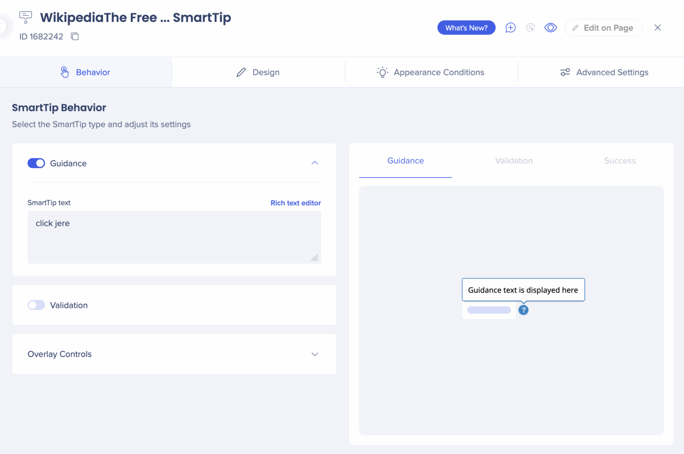Enable the Validation toggle
The width and height of the screenshot is (684, 454).
[36, 305]
